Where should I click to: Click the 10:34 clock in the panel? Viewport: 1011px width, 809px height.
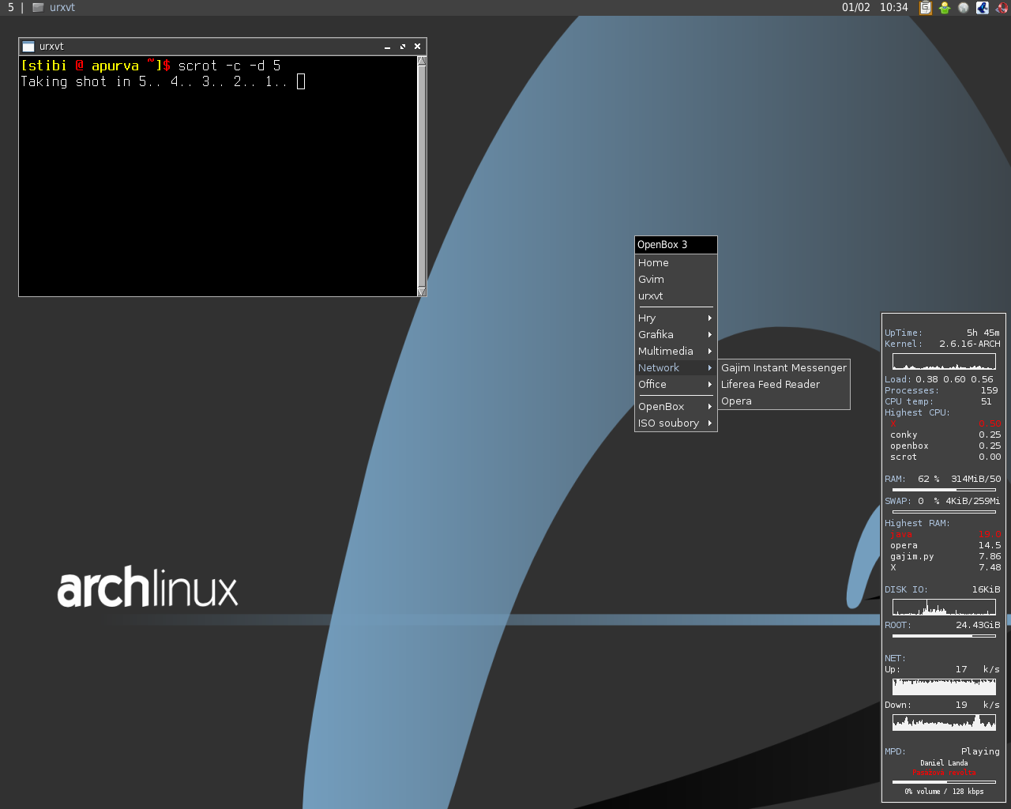[894, 8]
